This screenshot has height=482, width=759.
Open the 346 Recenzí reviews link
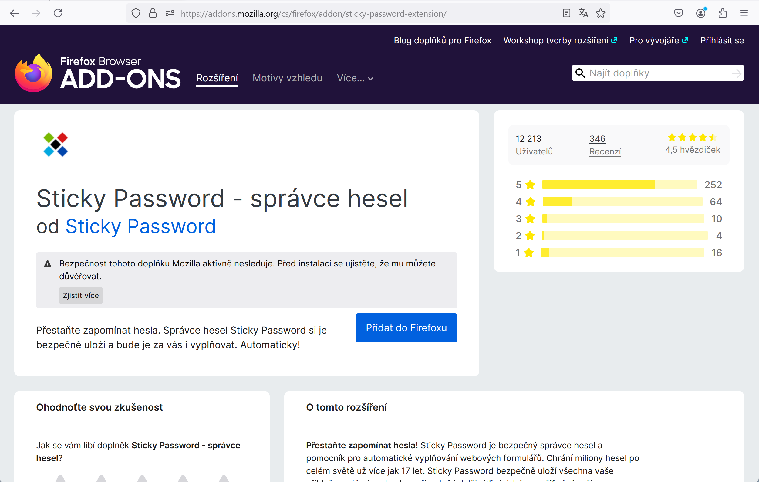pyautogui.click(x=605, y=145)
